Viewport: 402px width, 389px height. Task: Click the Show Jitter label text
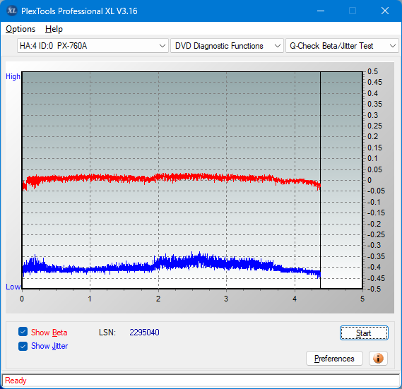click(49, 346)
